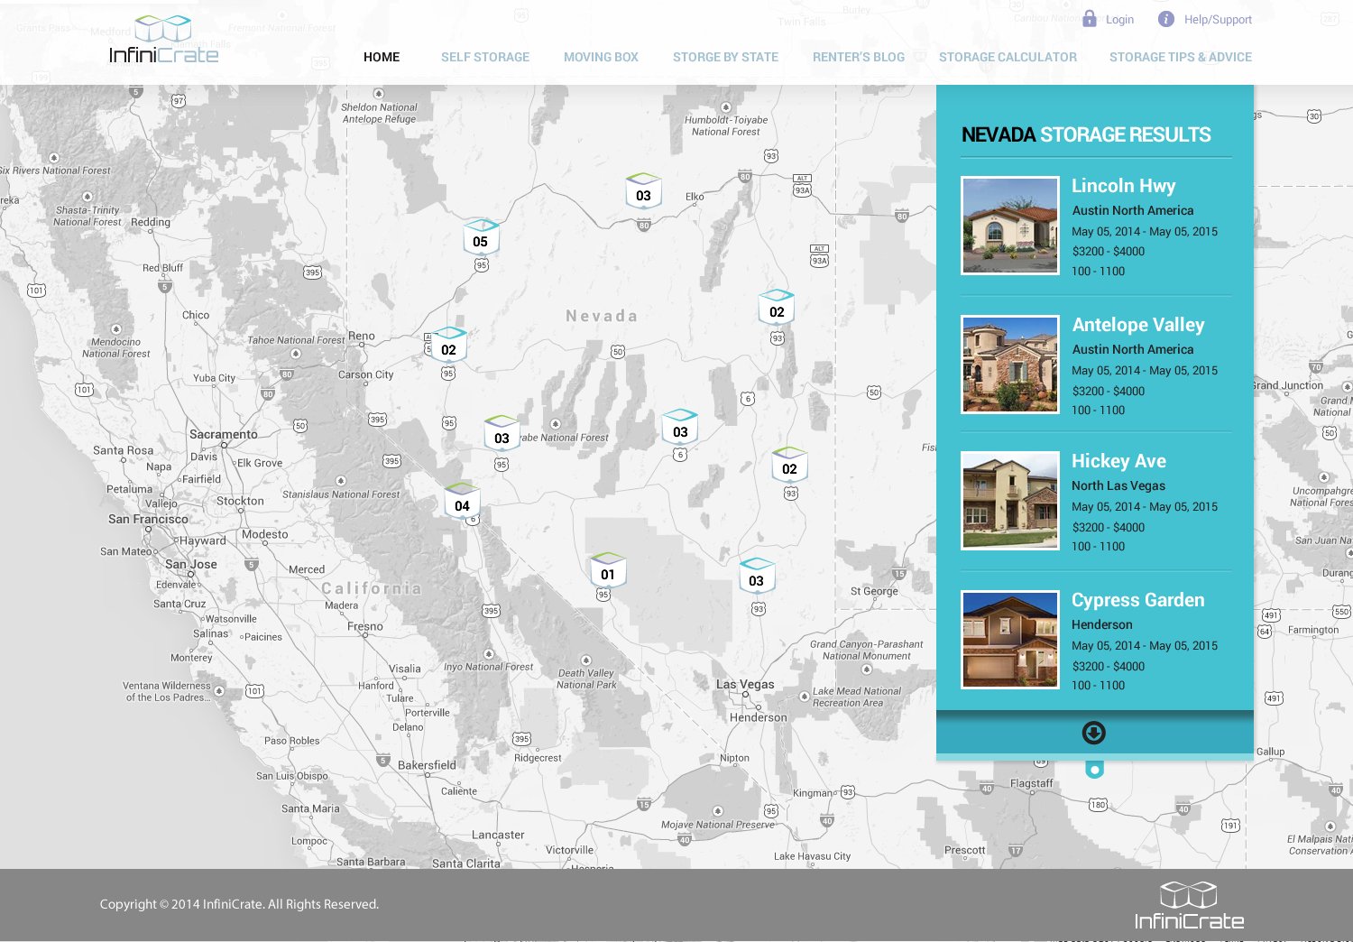Open the RENTER'S BLOG menu item
Image resolution: width=1353 pixels, height=942 pixels.
pos(859,57)
